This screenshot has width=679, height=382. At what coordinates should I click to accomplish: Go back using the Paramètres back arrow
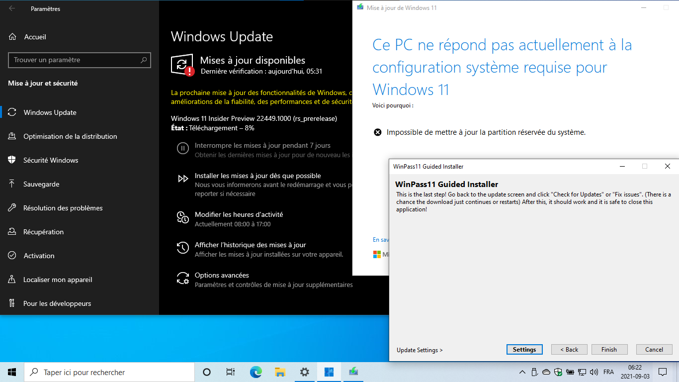click(x=12, y=8)
